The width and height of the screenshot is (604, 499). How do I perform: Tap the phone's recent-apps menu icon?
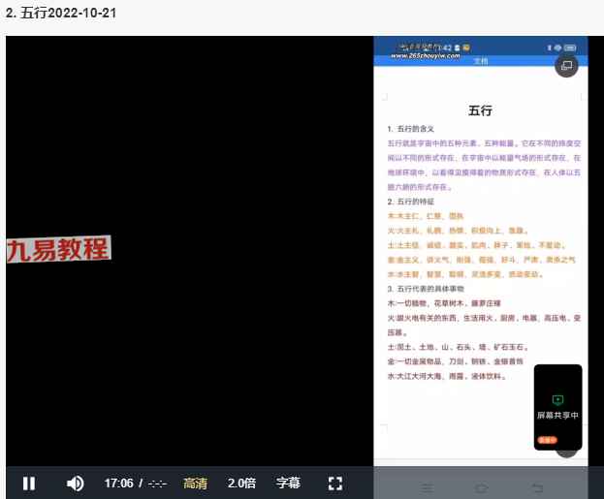(x=427, y=488)
